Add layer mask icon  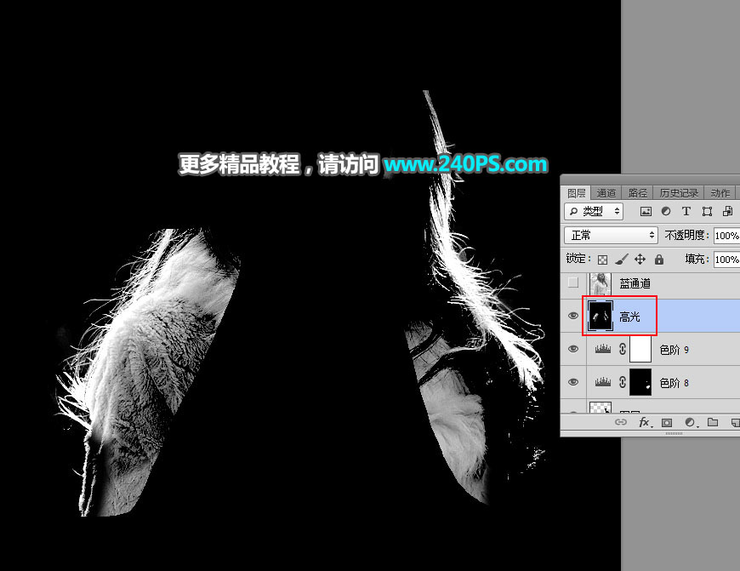(666, 422)
